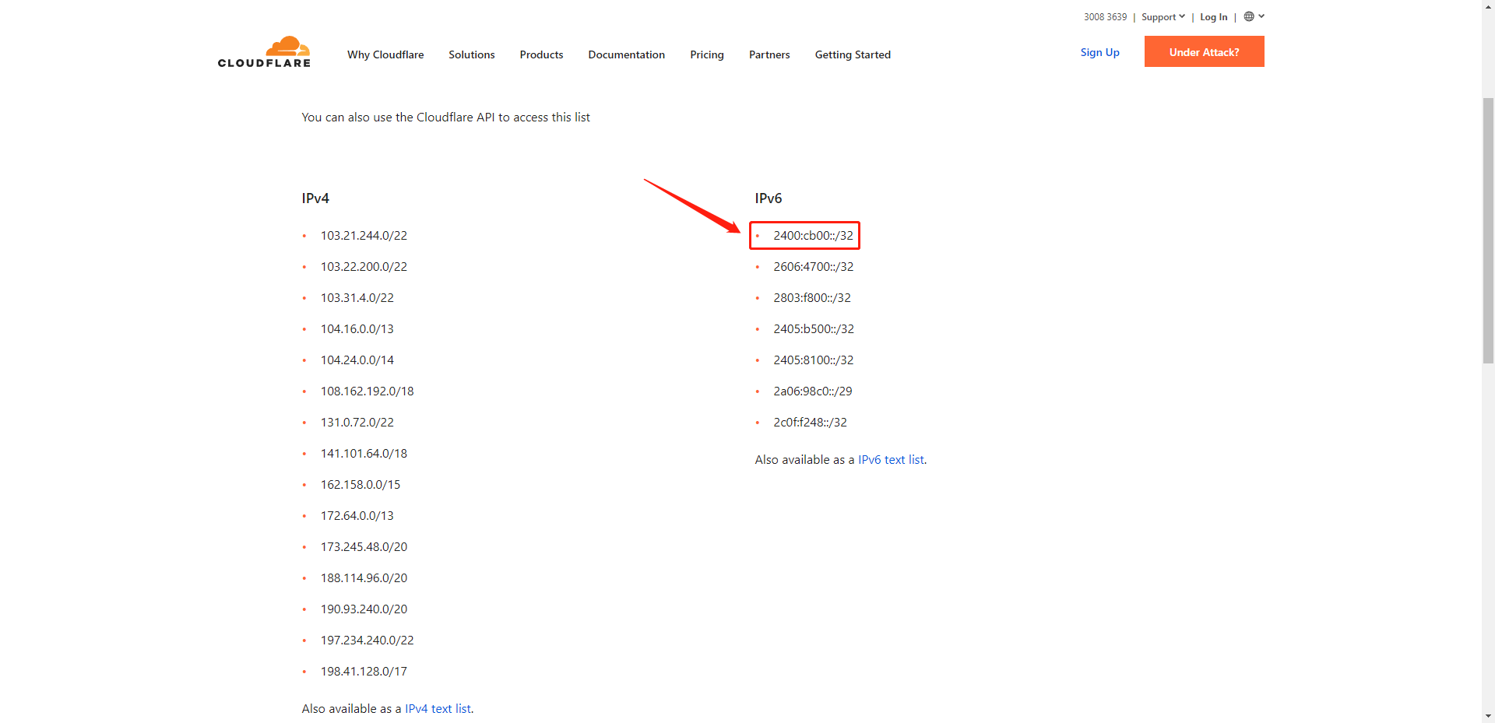
Task: Expand the Support dropdown
Action: pos(1163,16)
